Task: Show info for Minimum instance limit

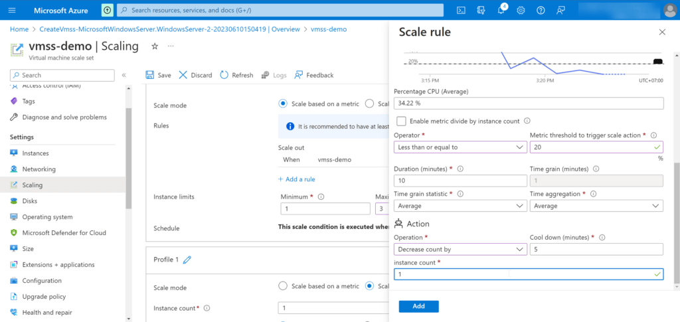Action: click(x=321, y=197)
